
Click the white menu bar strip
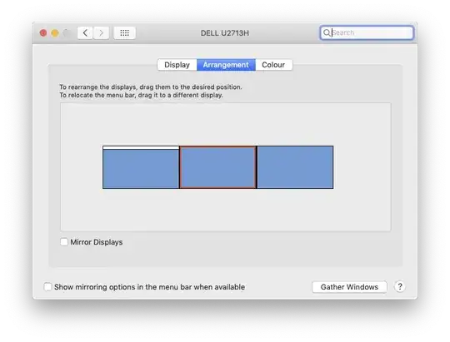[141, 147]
